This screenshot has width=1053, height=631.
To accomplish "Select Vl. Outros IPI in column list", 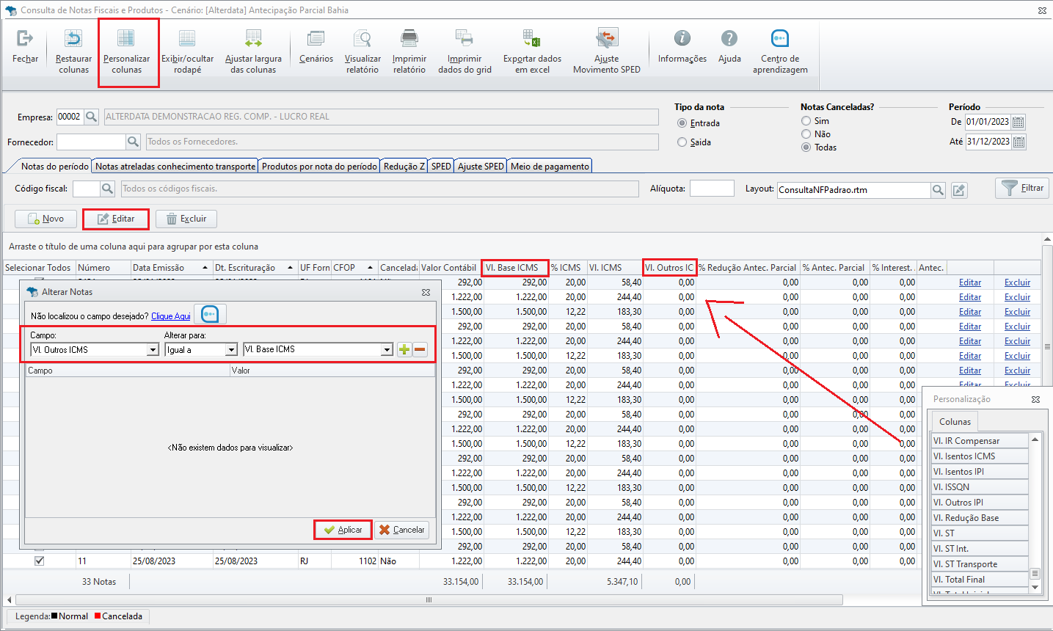I will click(x=980, y=503).
